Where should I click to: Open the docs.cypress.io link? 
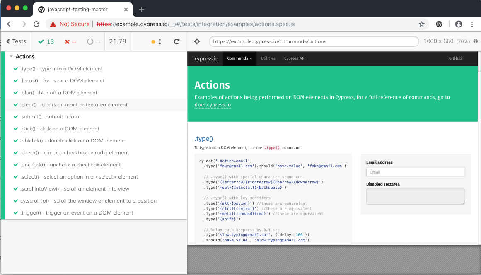213,105
